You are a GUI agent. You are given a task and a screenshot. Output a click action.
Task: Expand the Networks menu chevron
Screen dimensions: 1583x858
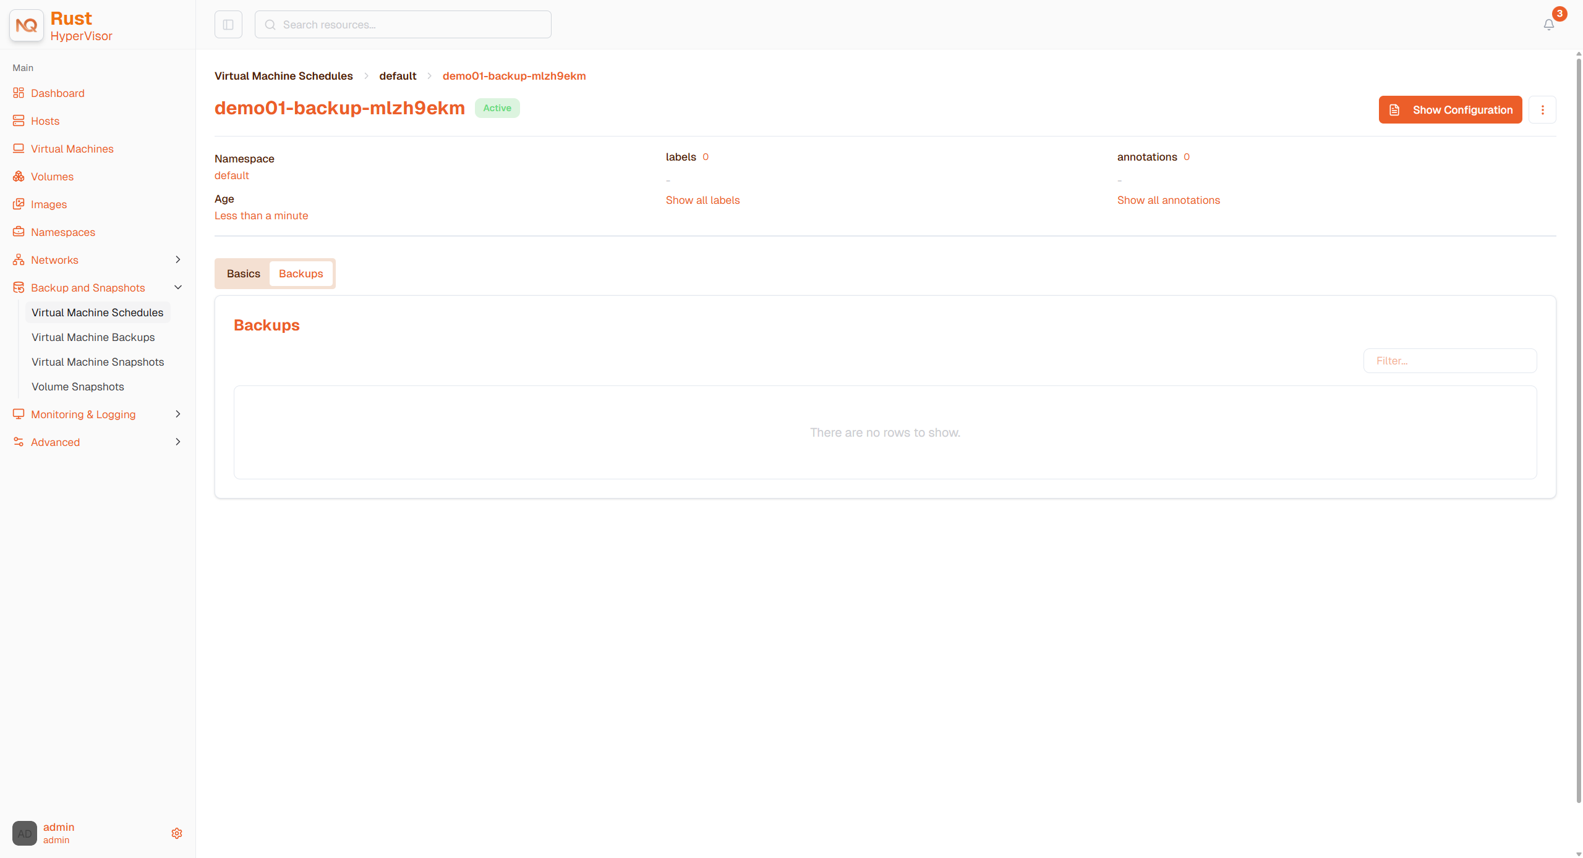point(178,259)
